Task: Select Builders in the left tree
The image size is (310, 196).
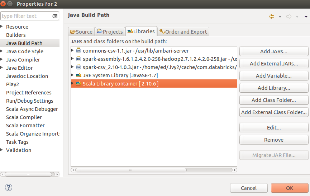Action: [x=16, y=35]
